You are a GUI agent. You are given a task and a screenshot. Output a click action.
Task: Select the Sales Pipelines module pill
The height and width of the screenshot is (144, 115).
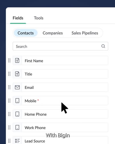tap(85, 33)
